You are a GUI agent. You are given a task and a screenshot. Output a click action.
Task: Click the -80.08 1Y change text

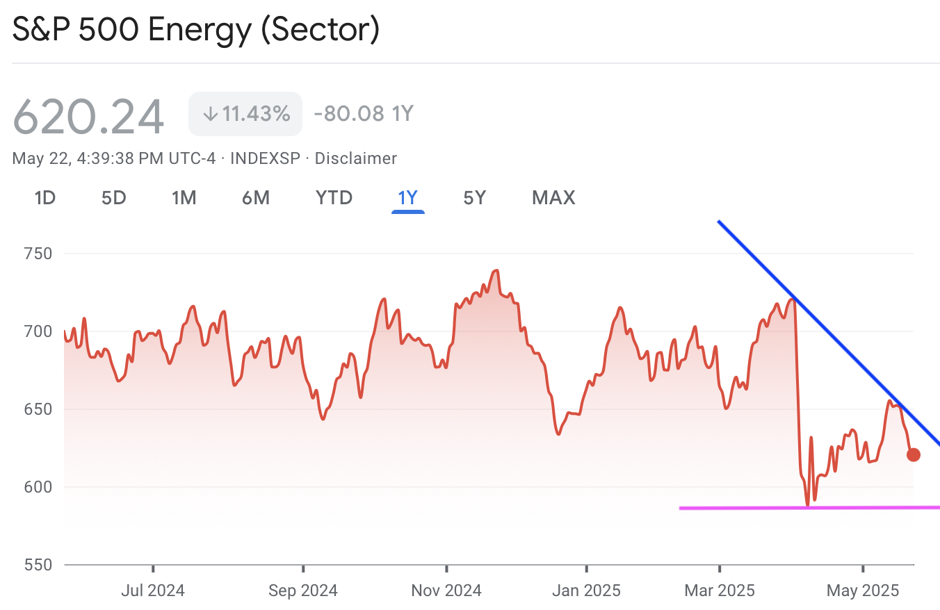click(x=364, y=113)
